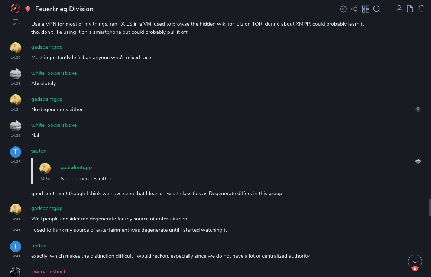
Task: Open the four-square grid apps icon
Action: pyautogui.click(x=366, y=9)
